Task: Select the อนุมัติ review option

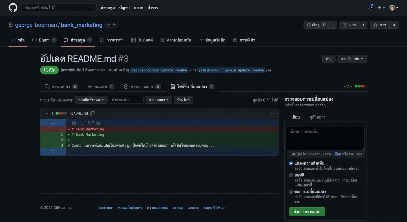Action: pos(291,175)
